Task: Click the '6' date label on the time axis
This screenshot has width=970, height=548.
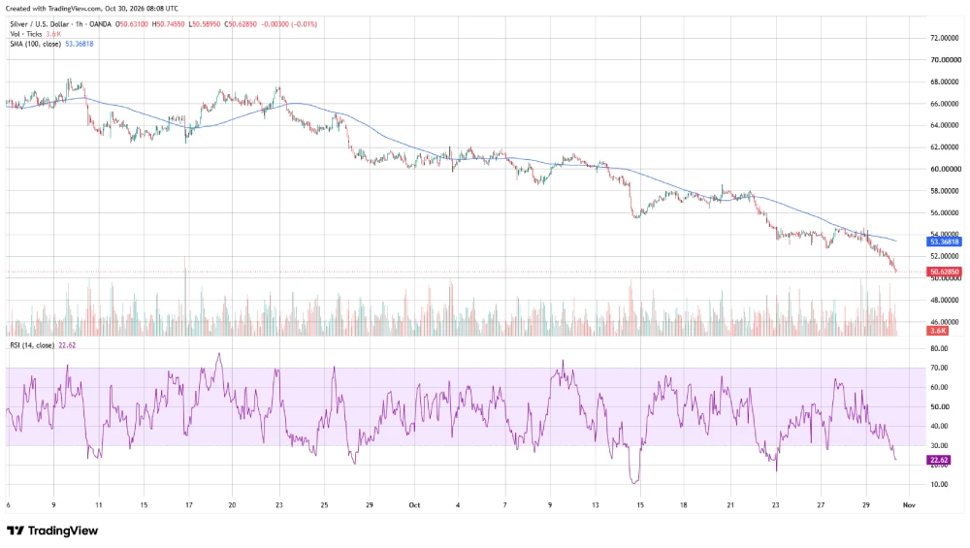Action: click(8, 505)
